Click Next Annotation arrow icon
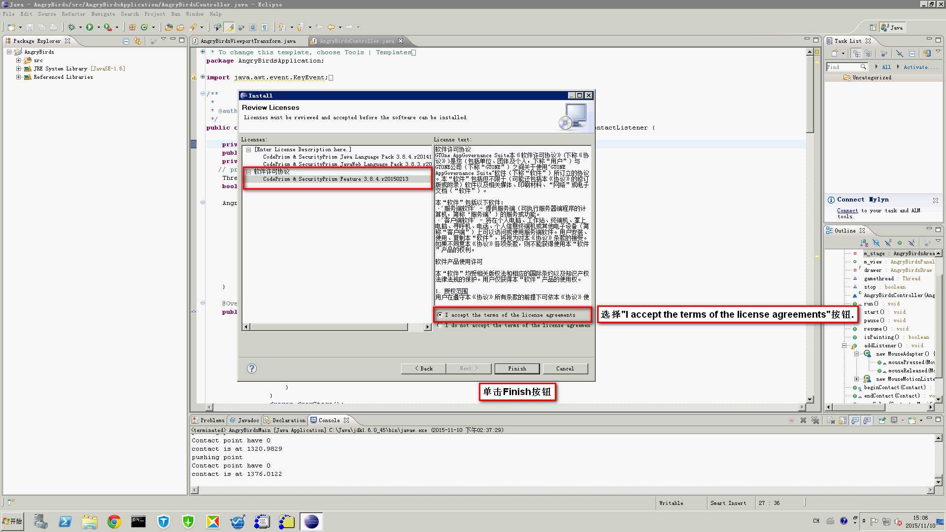This screenshot has width=946, height=532. (281, 28)
